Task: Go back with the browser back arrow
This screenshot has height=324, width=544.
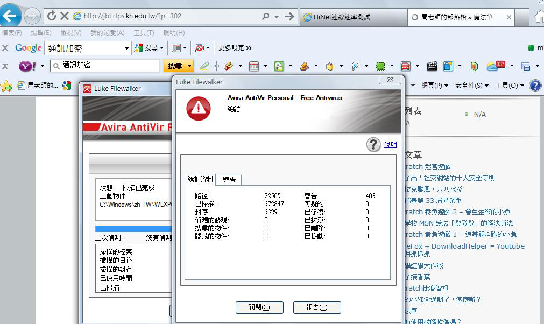Action: [10, 15]
